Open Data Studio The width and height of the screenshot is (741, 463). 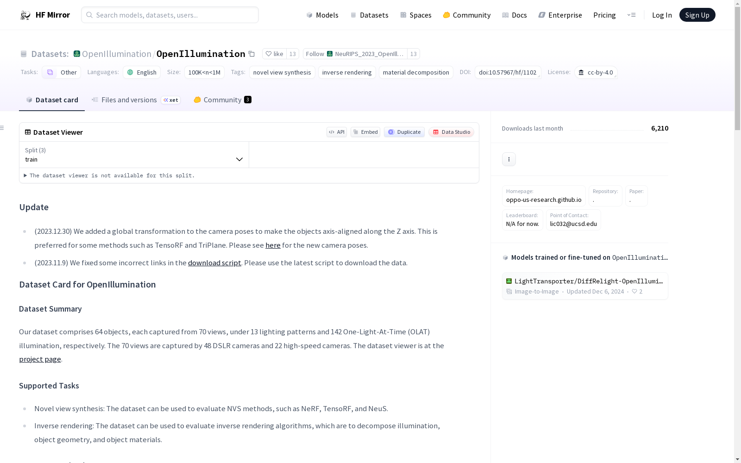pos(451,132)
